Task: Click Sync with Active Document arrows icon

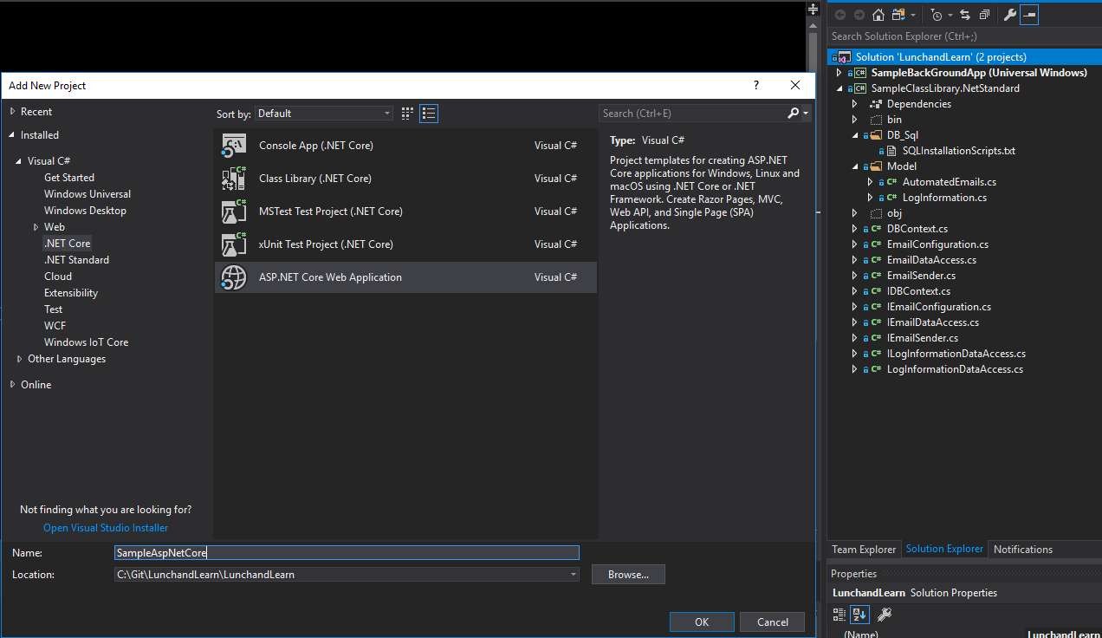Action: (965, 15)
